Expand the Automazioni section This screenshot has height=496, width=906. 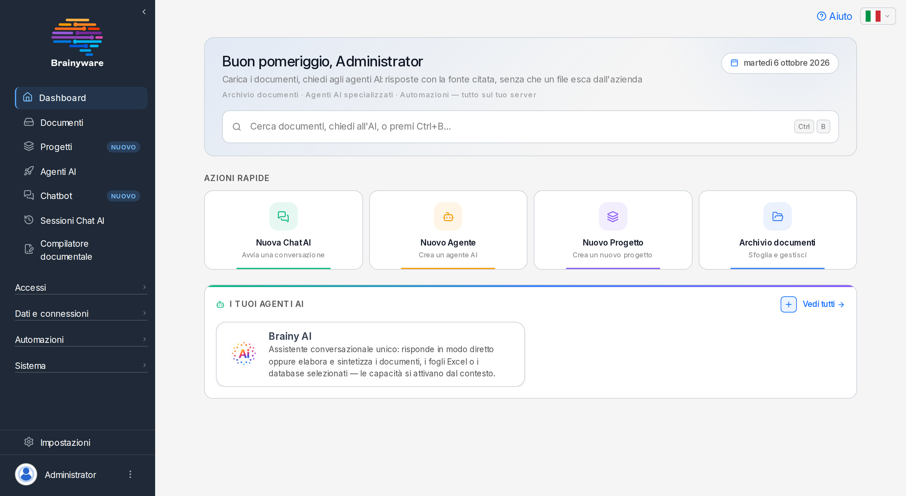tap(81, 339)
